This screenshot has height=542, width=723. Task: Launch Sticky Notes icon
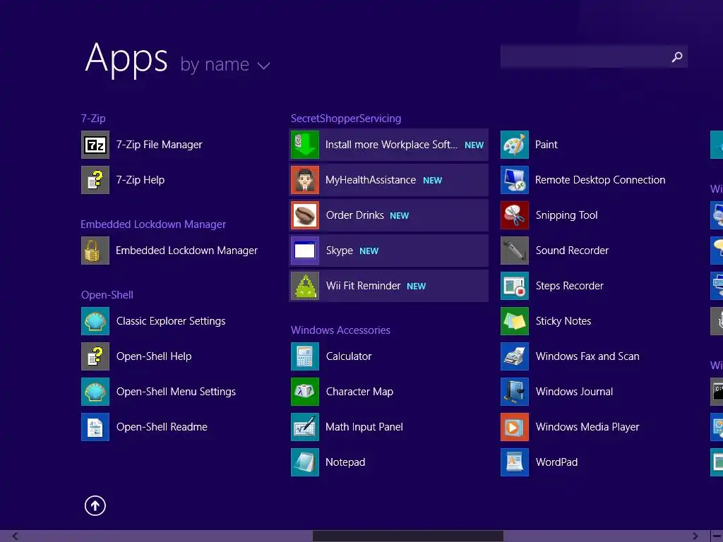tap(515, 321)
